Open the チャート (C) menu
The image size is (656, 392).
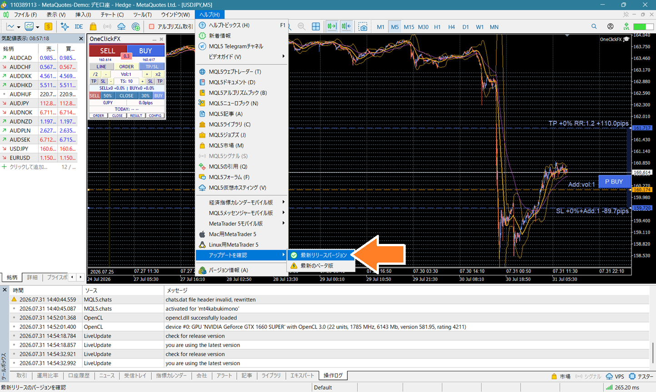[112, 15]
